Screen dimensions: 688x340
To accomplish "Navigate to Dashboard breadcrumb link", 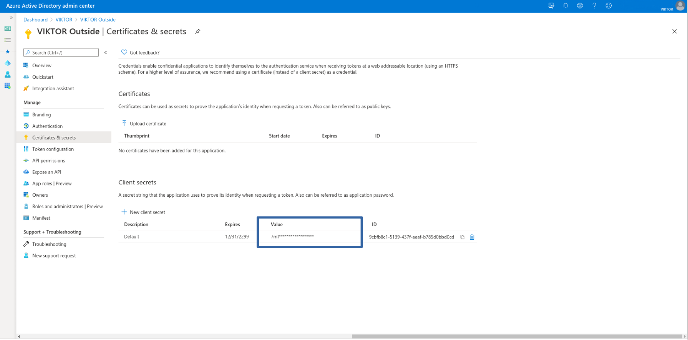I will click(35, 20).
